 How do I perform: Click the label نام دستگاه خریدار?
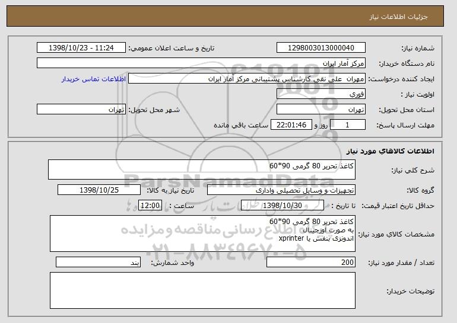(407, 64)
